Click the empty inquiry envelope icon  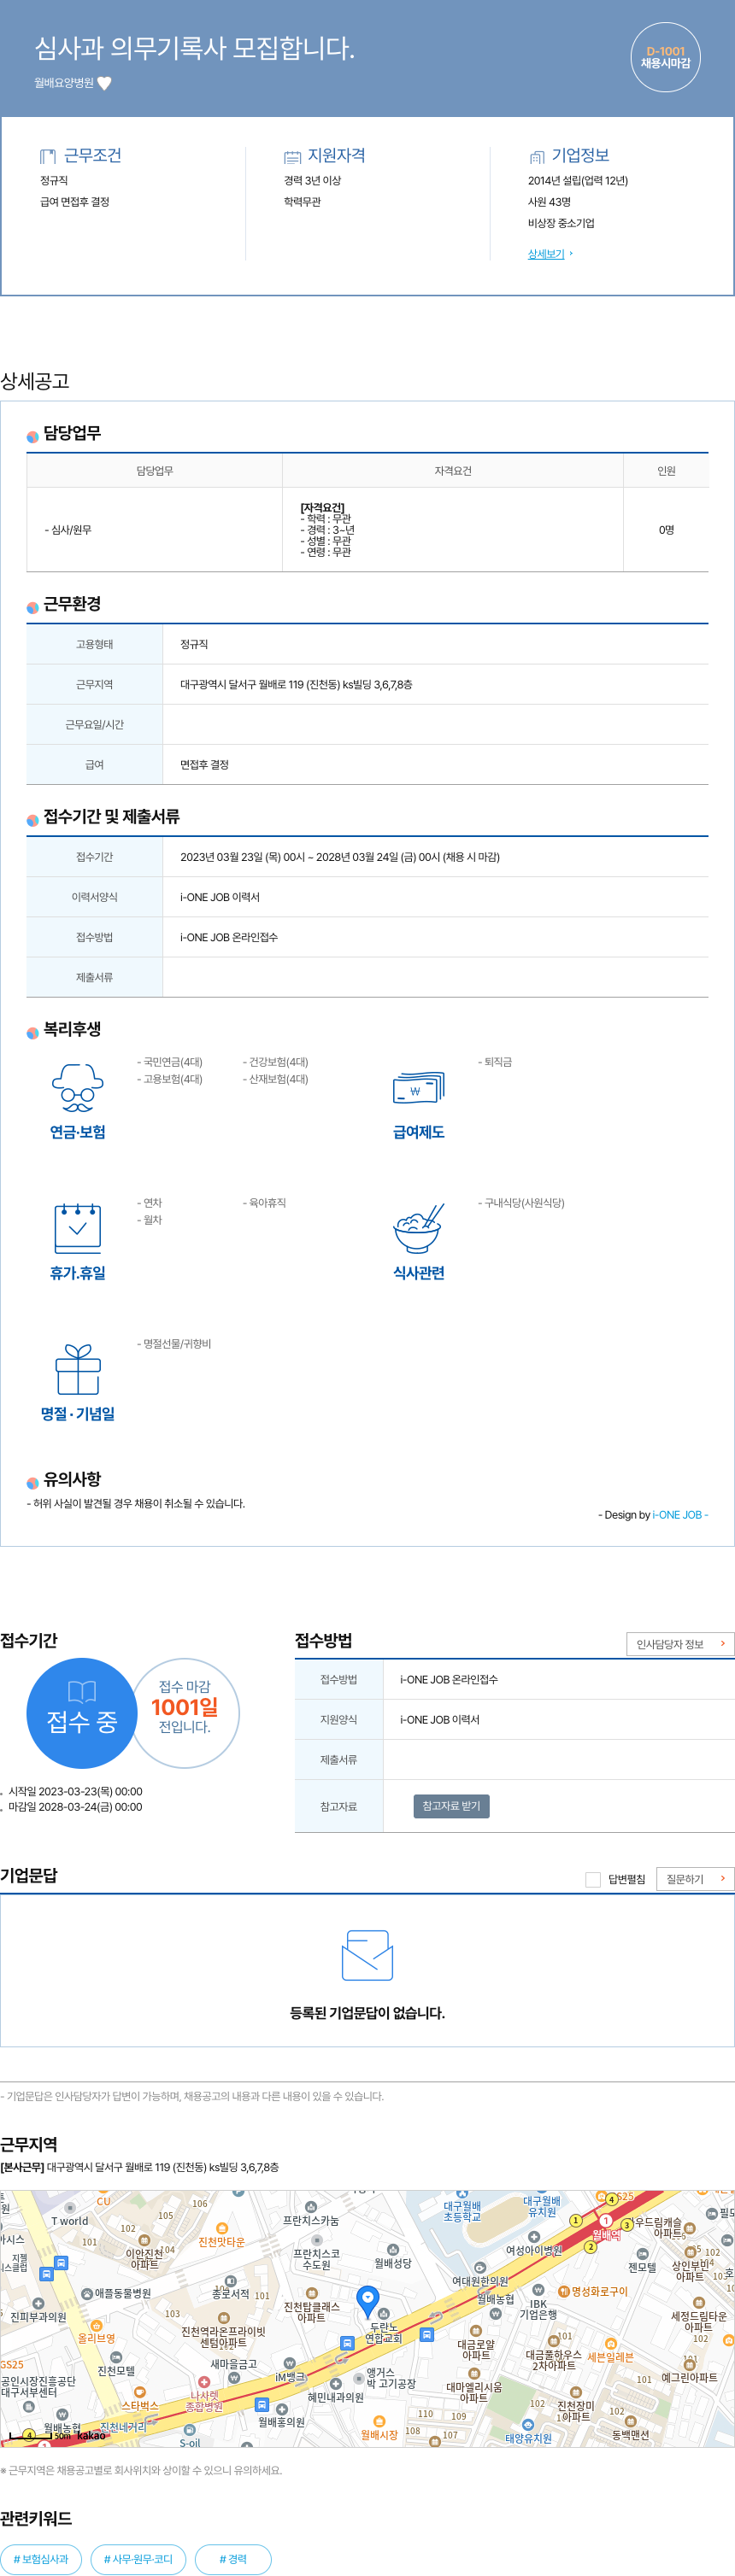(367, 1955)
